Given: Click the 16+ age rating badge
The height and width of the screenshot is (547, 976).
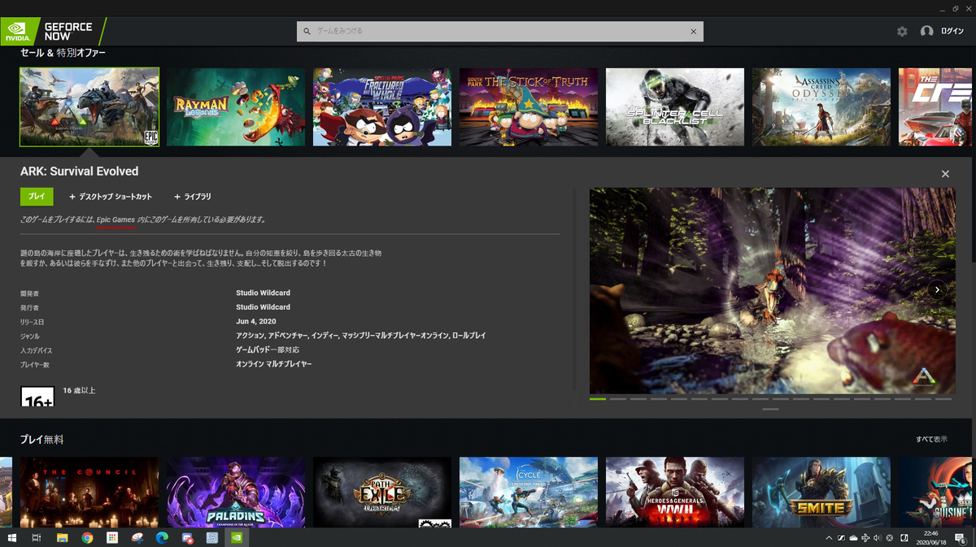Looking at the screenshot, I should (37, 397).
